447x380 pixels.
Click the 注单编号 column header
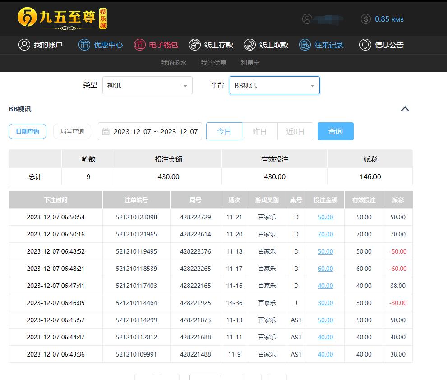tap(136, 199)
